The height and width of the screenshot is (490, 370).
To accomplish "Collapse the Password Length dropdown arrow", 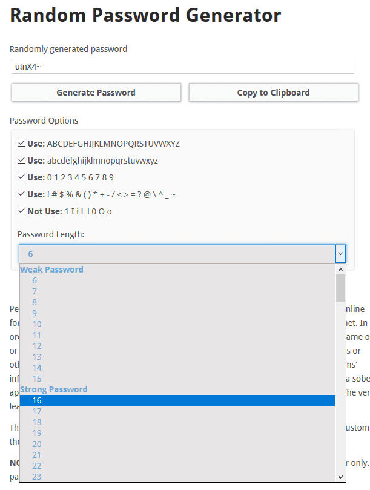I will pos(340,254).
